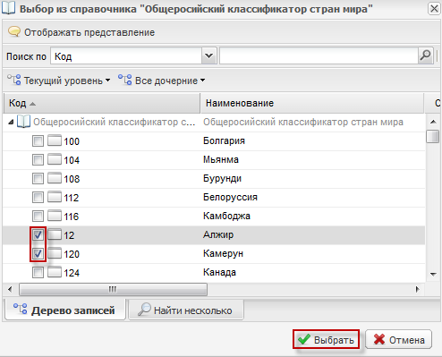Select the Дерево записей tab
Viewport: 442px width, 357px height.
click(x=65, y=310)
